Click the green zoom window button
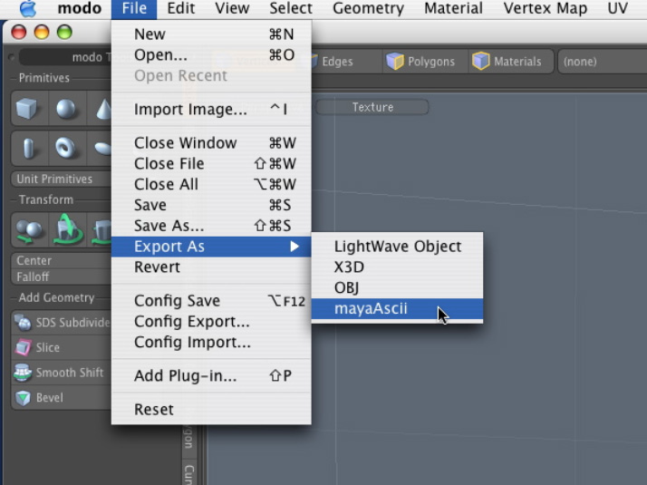 point(64,32)
